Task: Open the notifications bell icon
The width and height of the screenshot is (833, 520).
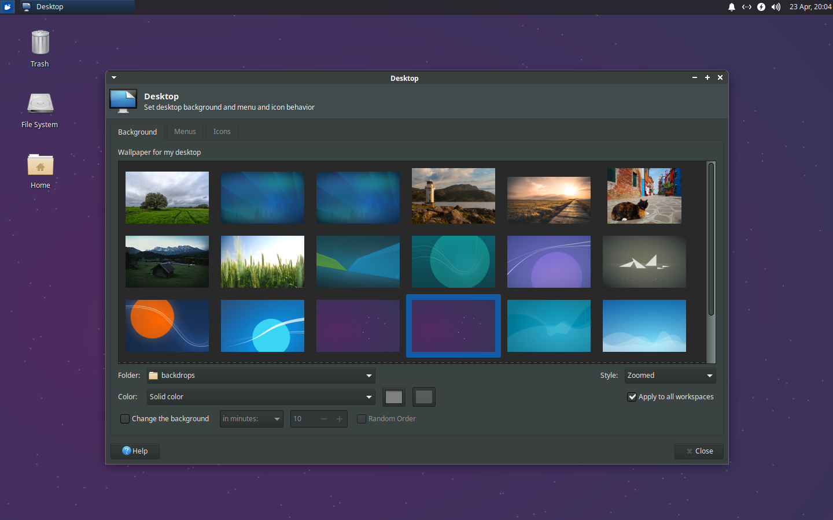Action: coord(731,8)
